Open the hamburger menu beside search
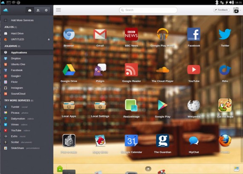The width and height of the screenshot is (243, 174). 58,10
